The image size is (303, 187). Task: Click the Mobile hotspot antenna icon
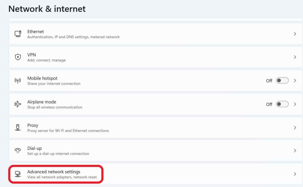(18, 81)
